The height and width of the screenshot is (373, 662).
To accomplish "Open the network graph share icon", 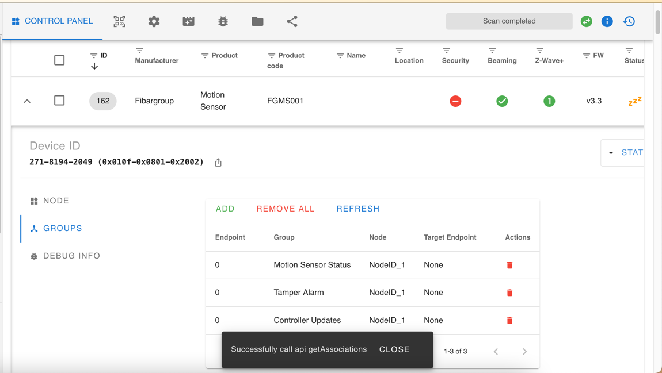I will pyautogui.click(x=292, y=21).
